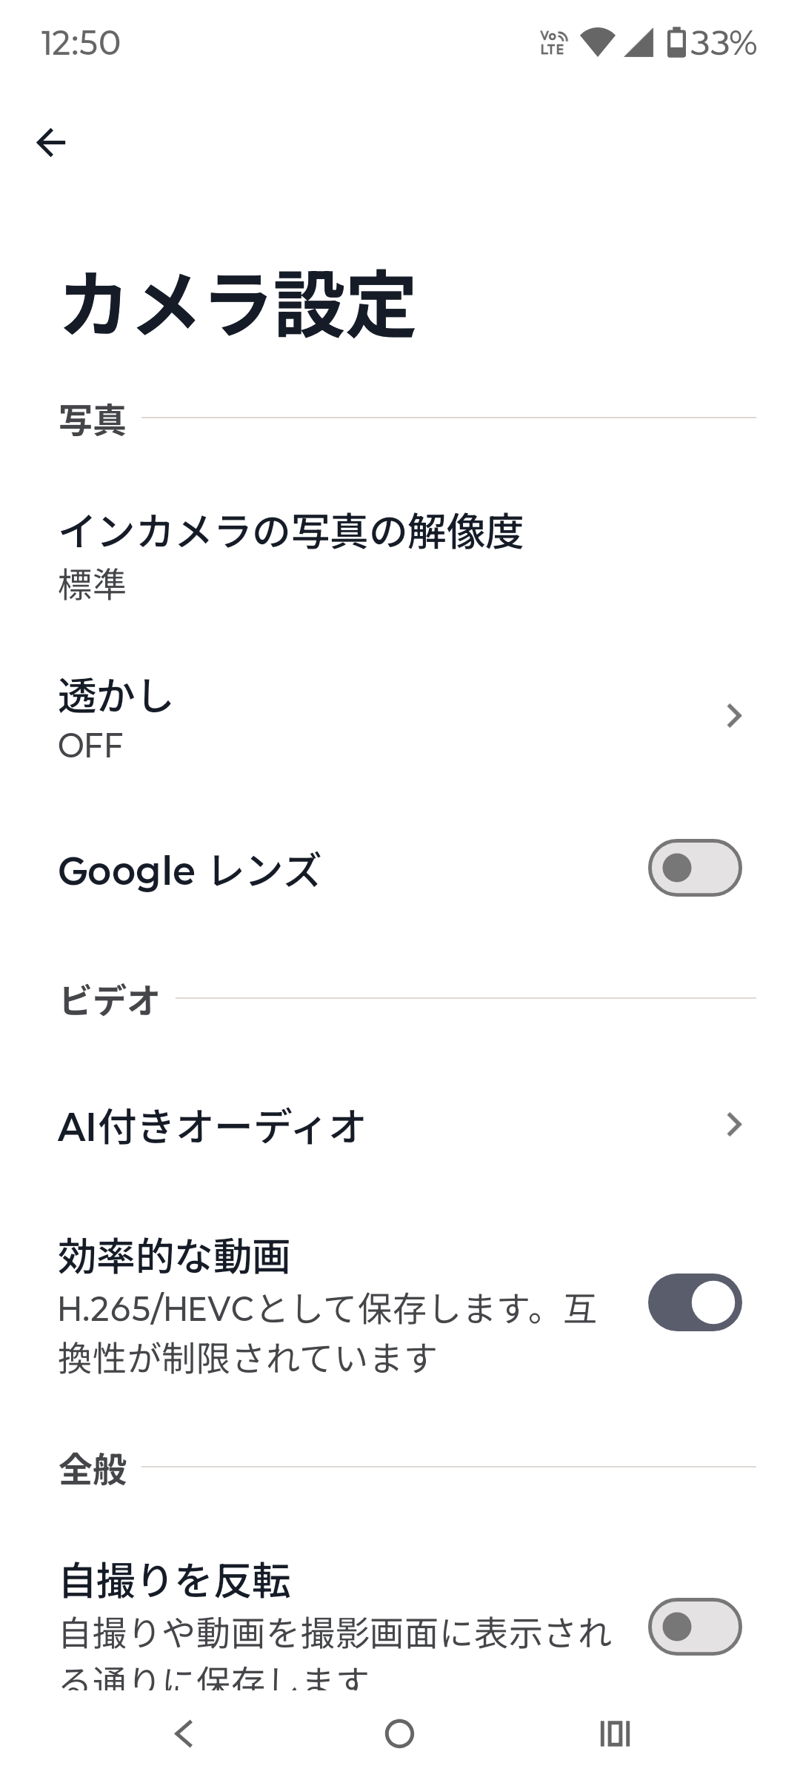Tap the mobile signal strength icon
Viewport: 800px width, 1777px height.
click(x=639, y=43)
